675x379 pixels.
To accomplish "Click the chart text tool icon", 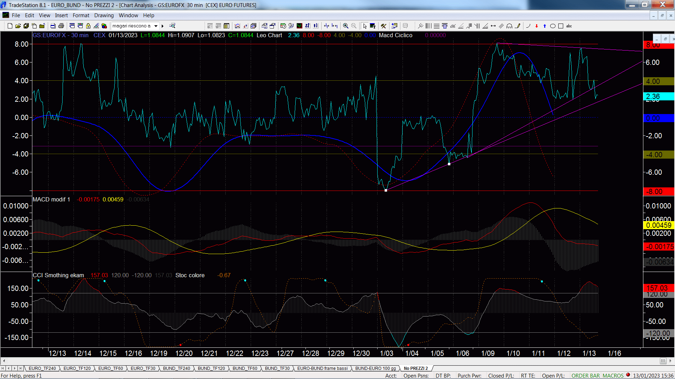I will coord(373,26).
